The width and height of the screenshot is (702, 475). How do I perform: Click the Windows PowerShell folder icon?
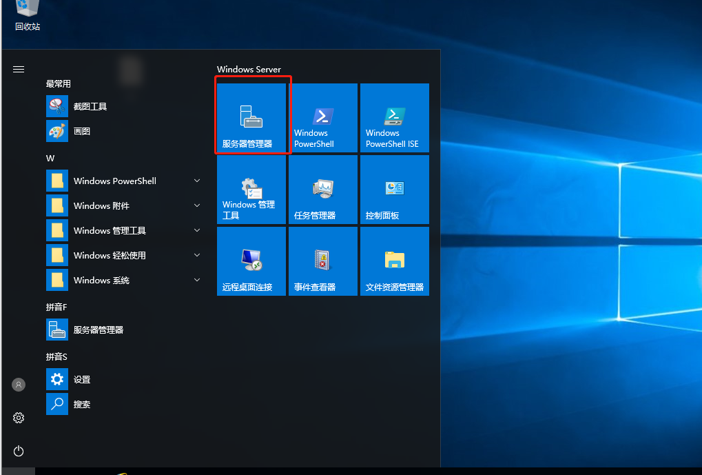[57, 181]
